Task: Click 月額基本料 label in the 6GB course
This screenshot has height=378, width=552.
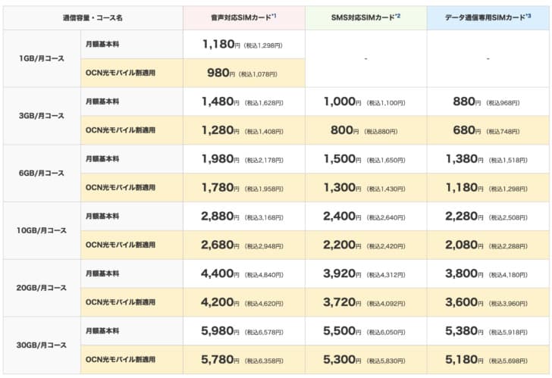Action: click(102, 159)
